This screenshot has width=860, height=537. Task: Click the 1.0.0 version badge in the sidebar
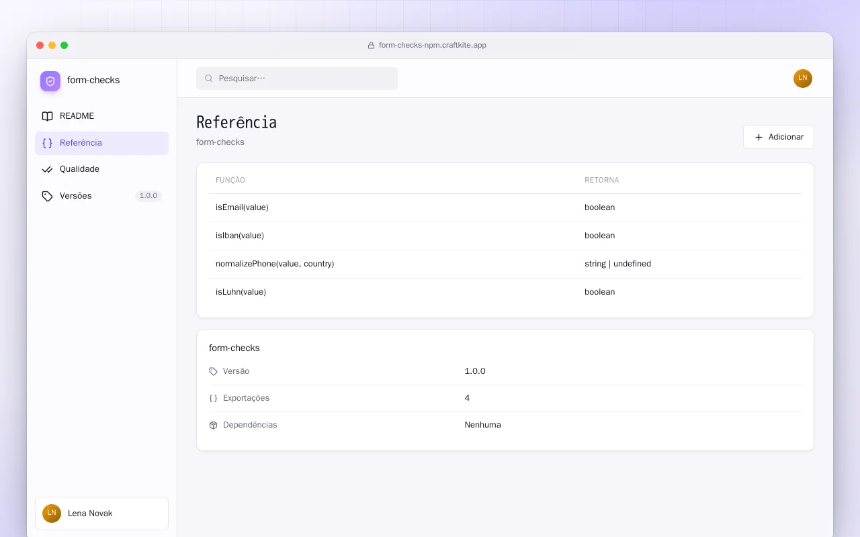coord(148,196)
